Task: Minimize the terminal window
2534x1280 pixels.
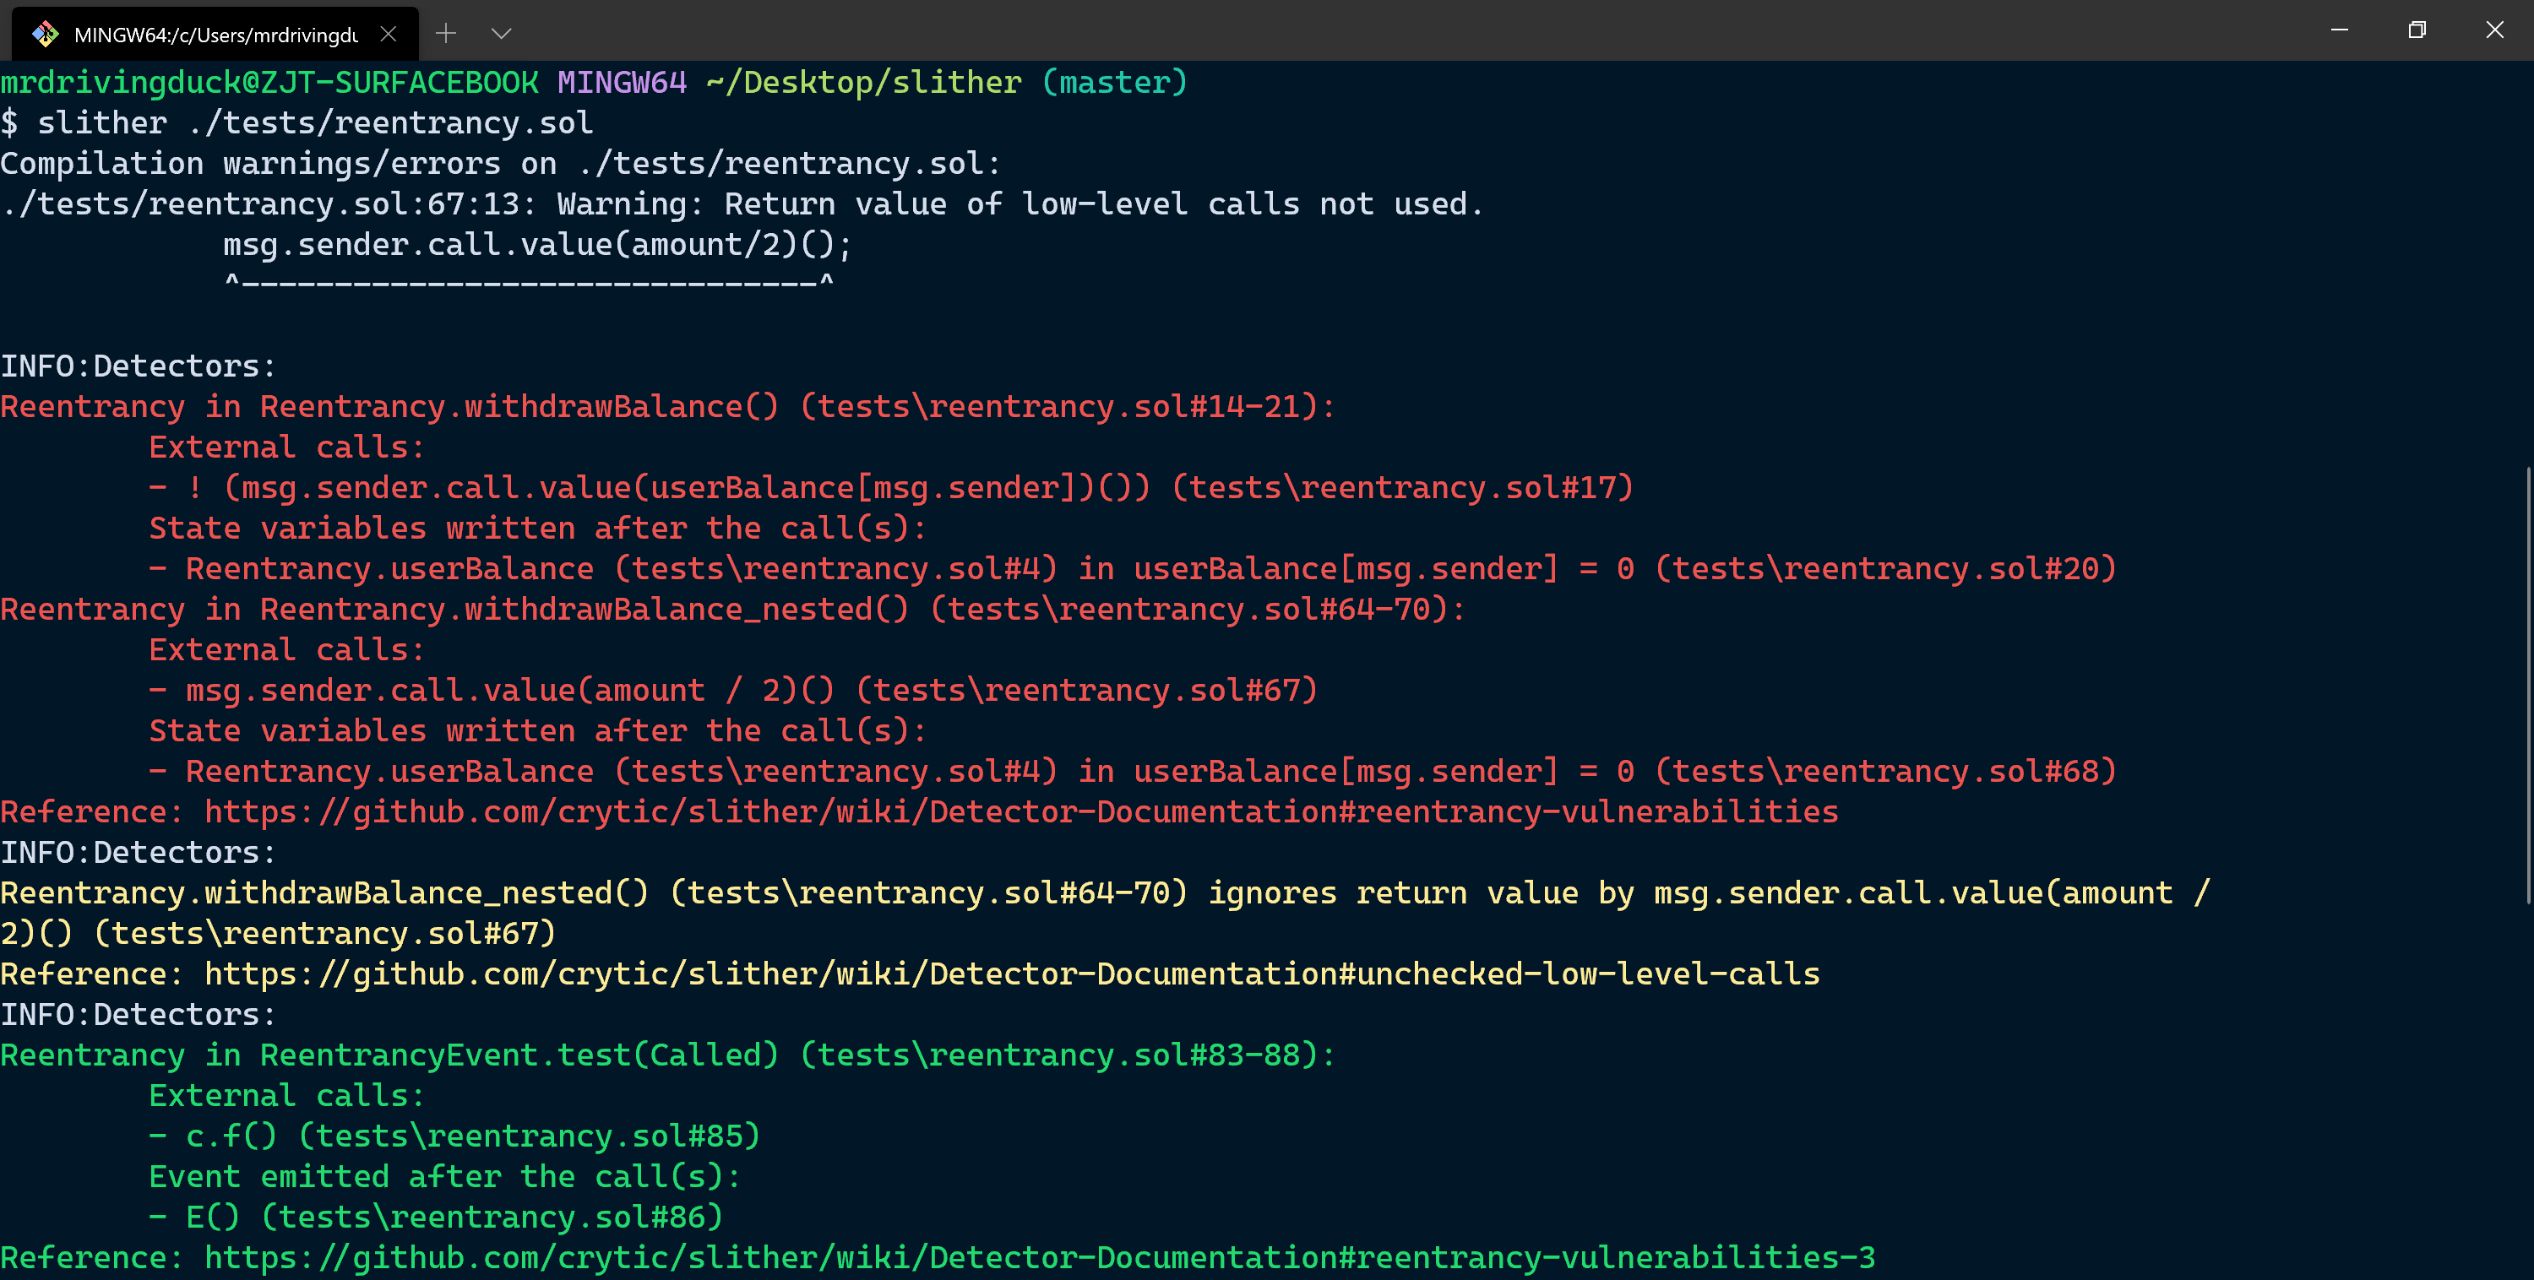Action: tap(2341, 30)
